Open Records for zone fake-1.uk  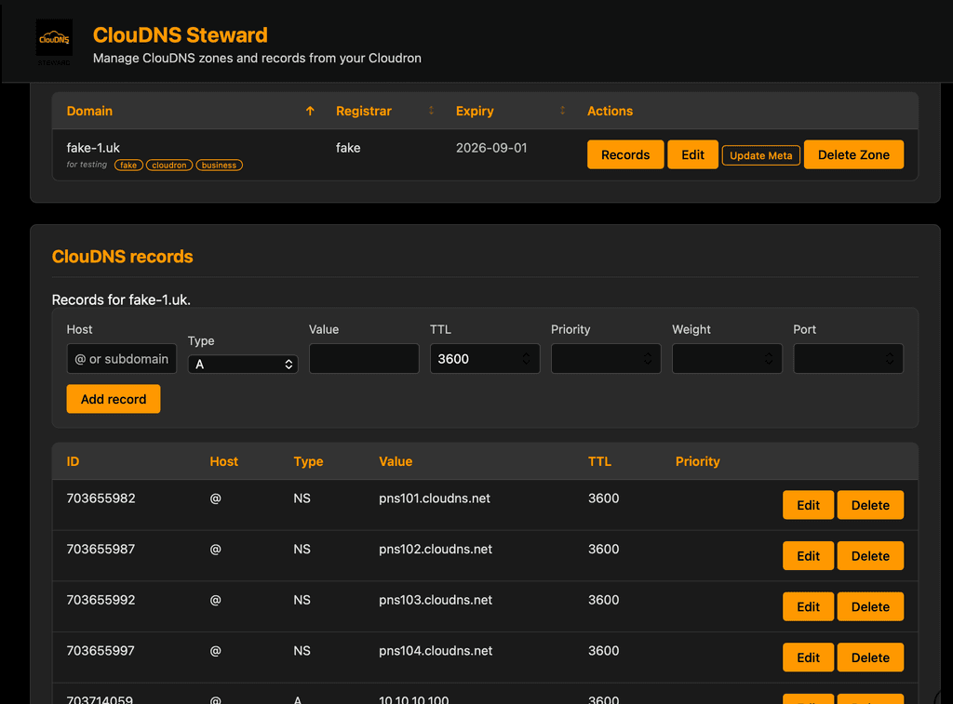[x=624, y=154]
